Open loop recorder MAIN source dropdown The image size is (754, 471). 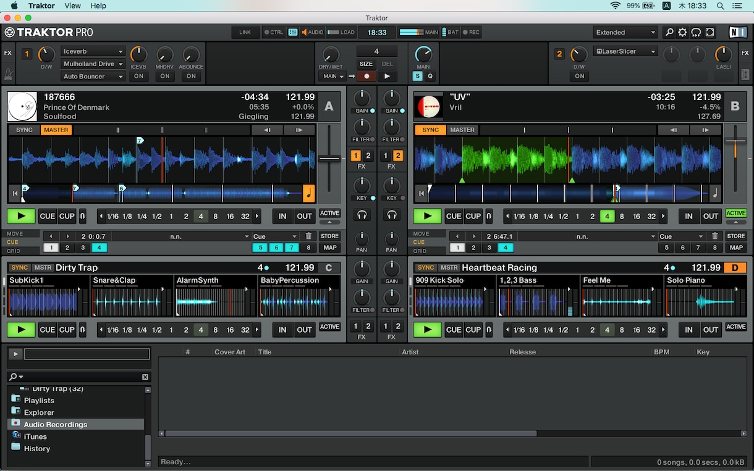(332, 77)
